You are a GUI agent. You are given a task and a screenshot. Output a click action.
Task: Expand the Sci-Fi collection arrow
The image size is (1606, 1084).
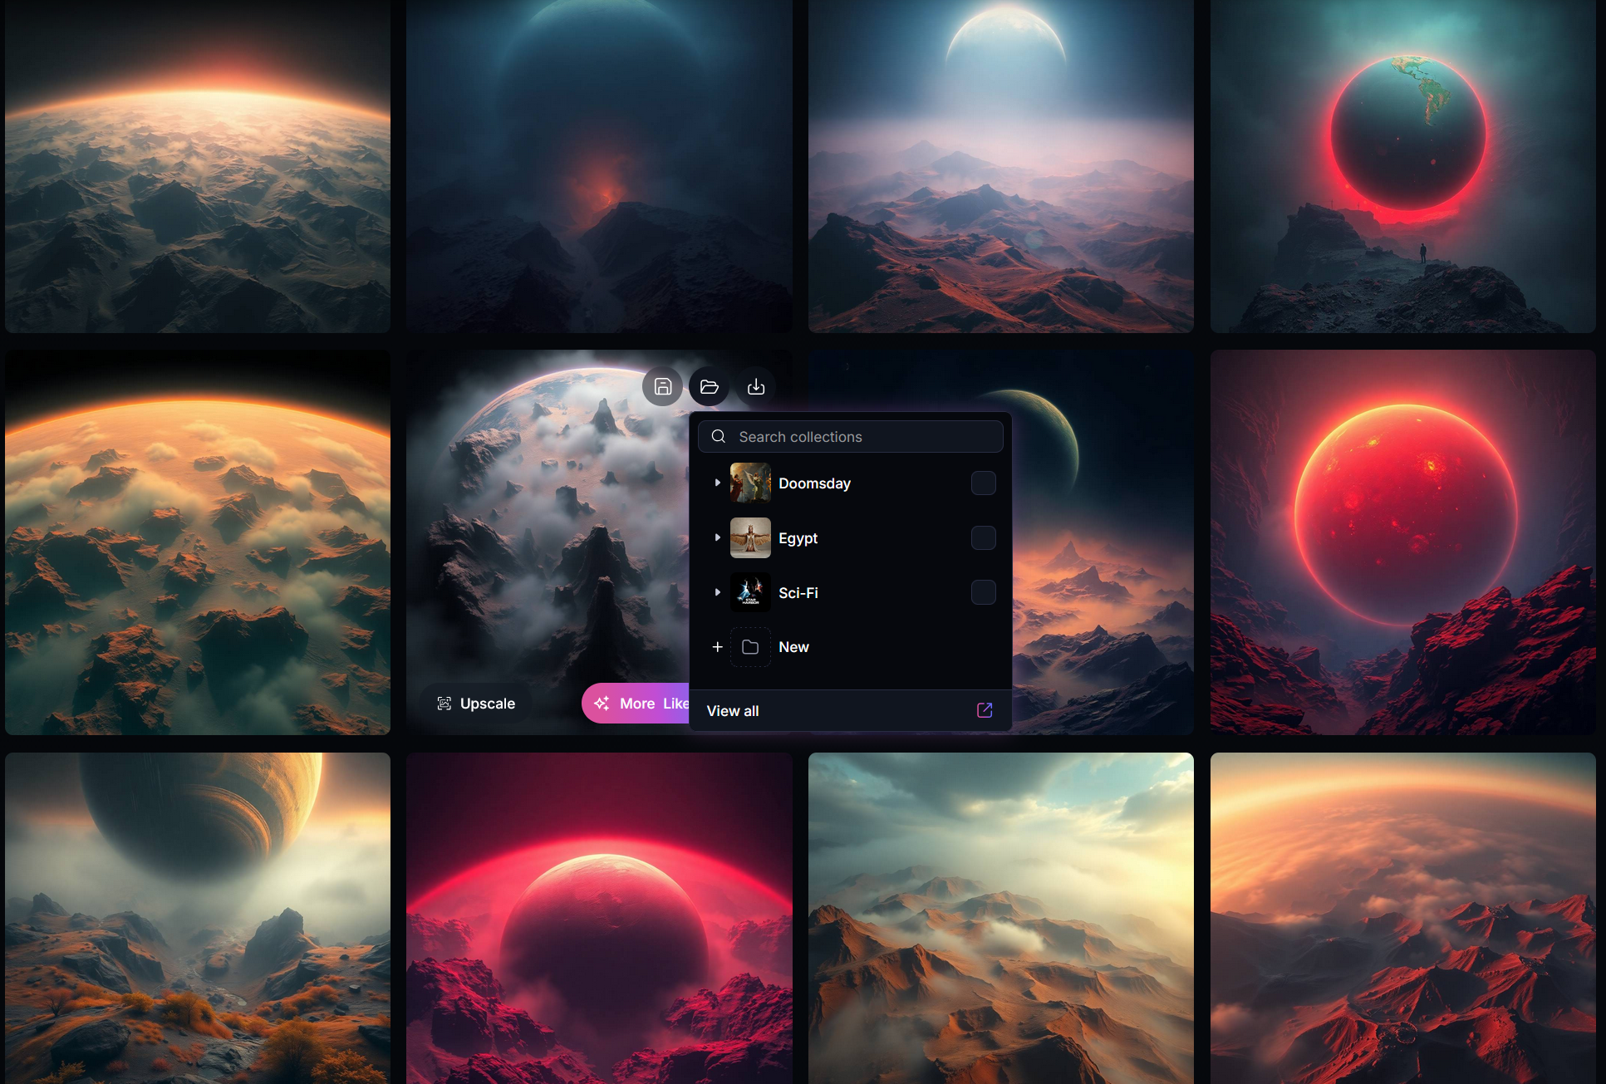click(717, 592)
